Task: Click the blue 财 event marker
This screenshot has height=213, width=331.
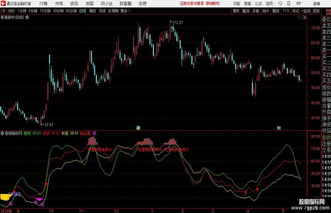Action: pos(279,128)
